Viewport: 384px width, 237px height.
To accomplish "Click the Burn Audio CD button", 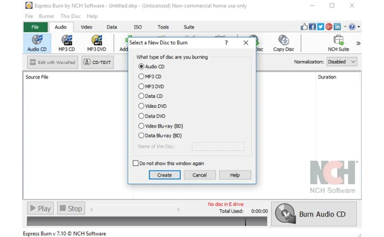I will coord(314,214).
